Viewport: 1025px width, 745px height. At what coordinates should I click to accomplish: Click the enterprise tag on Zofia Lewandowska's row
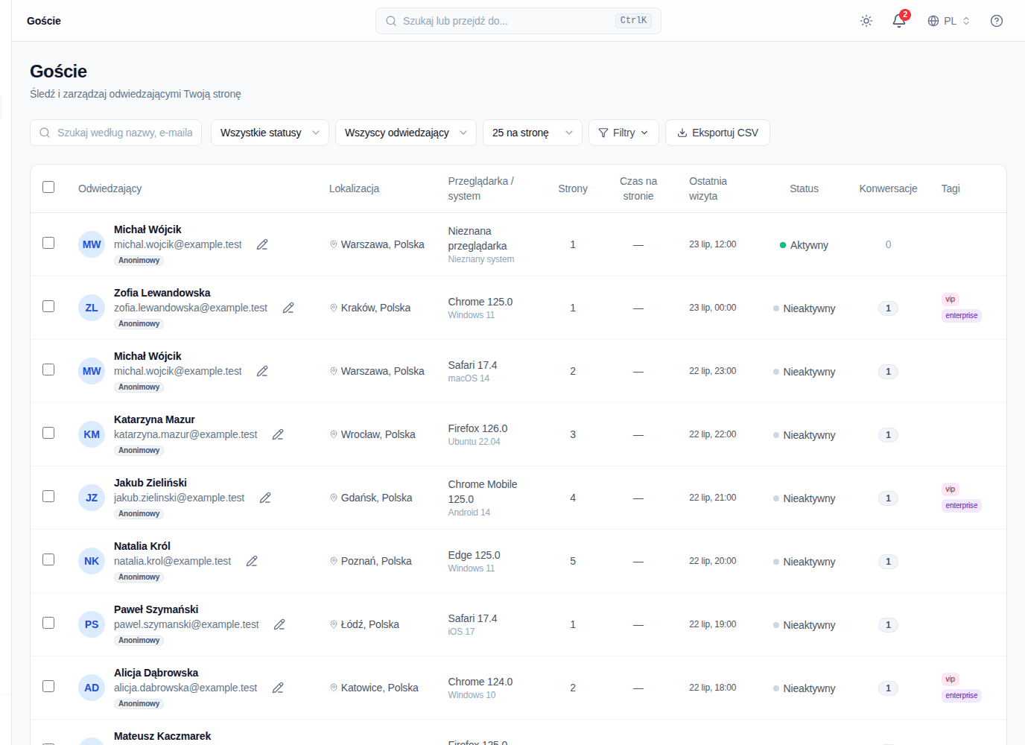pyautogui.click(x=962, y=316)
